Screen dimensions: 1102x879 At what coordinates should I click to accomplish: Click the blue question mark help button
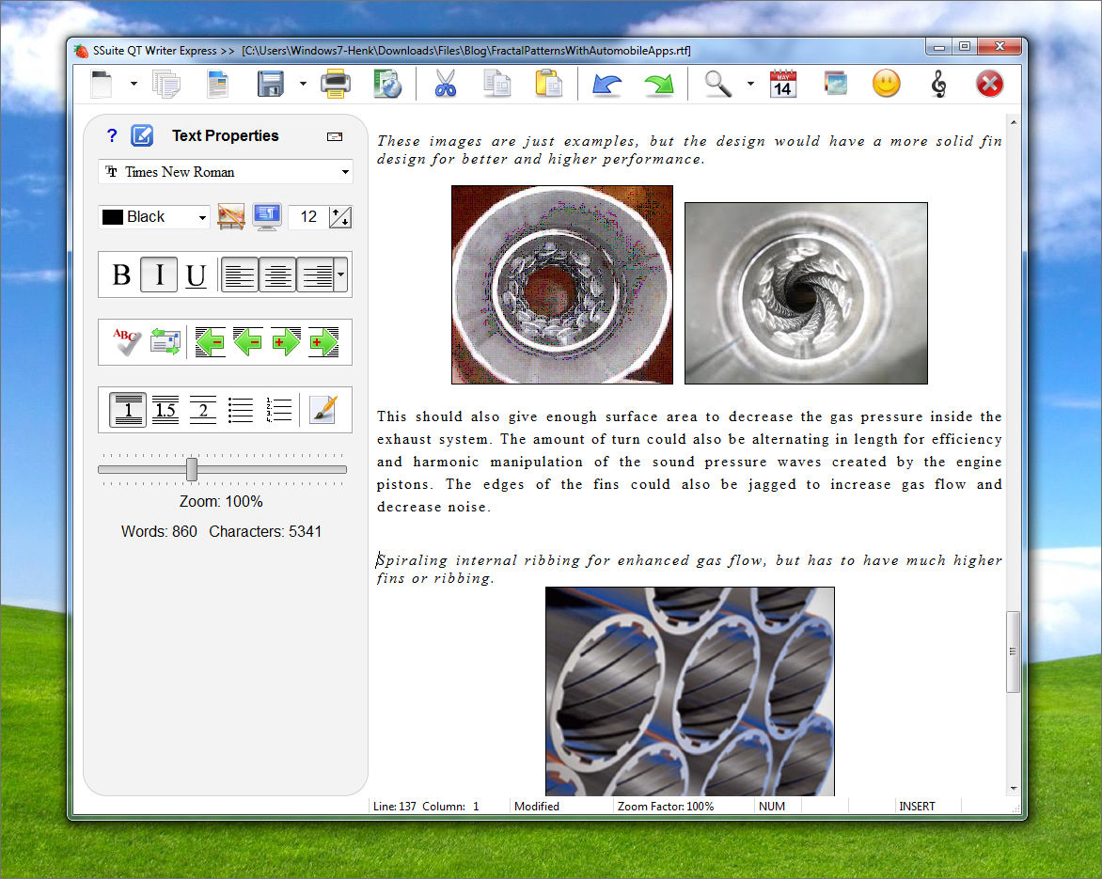pyautogui.click(x=112, y=136)
